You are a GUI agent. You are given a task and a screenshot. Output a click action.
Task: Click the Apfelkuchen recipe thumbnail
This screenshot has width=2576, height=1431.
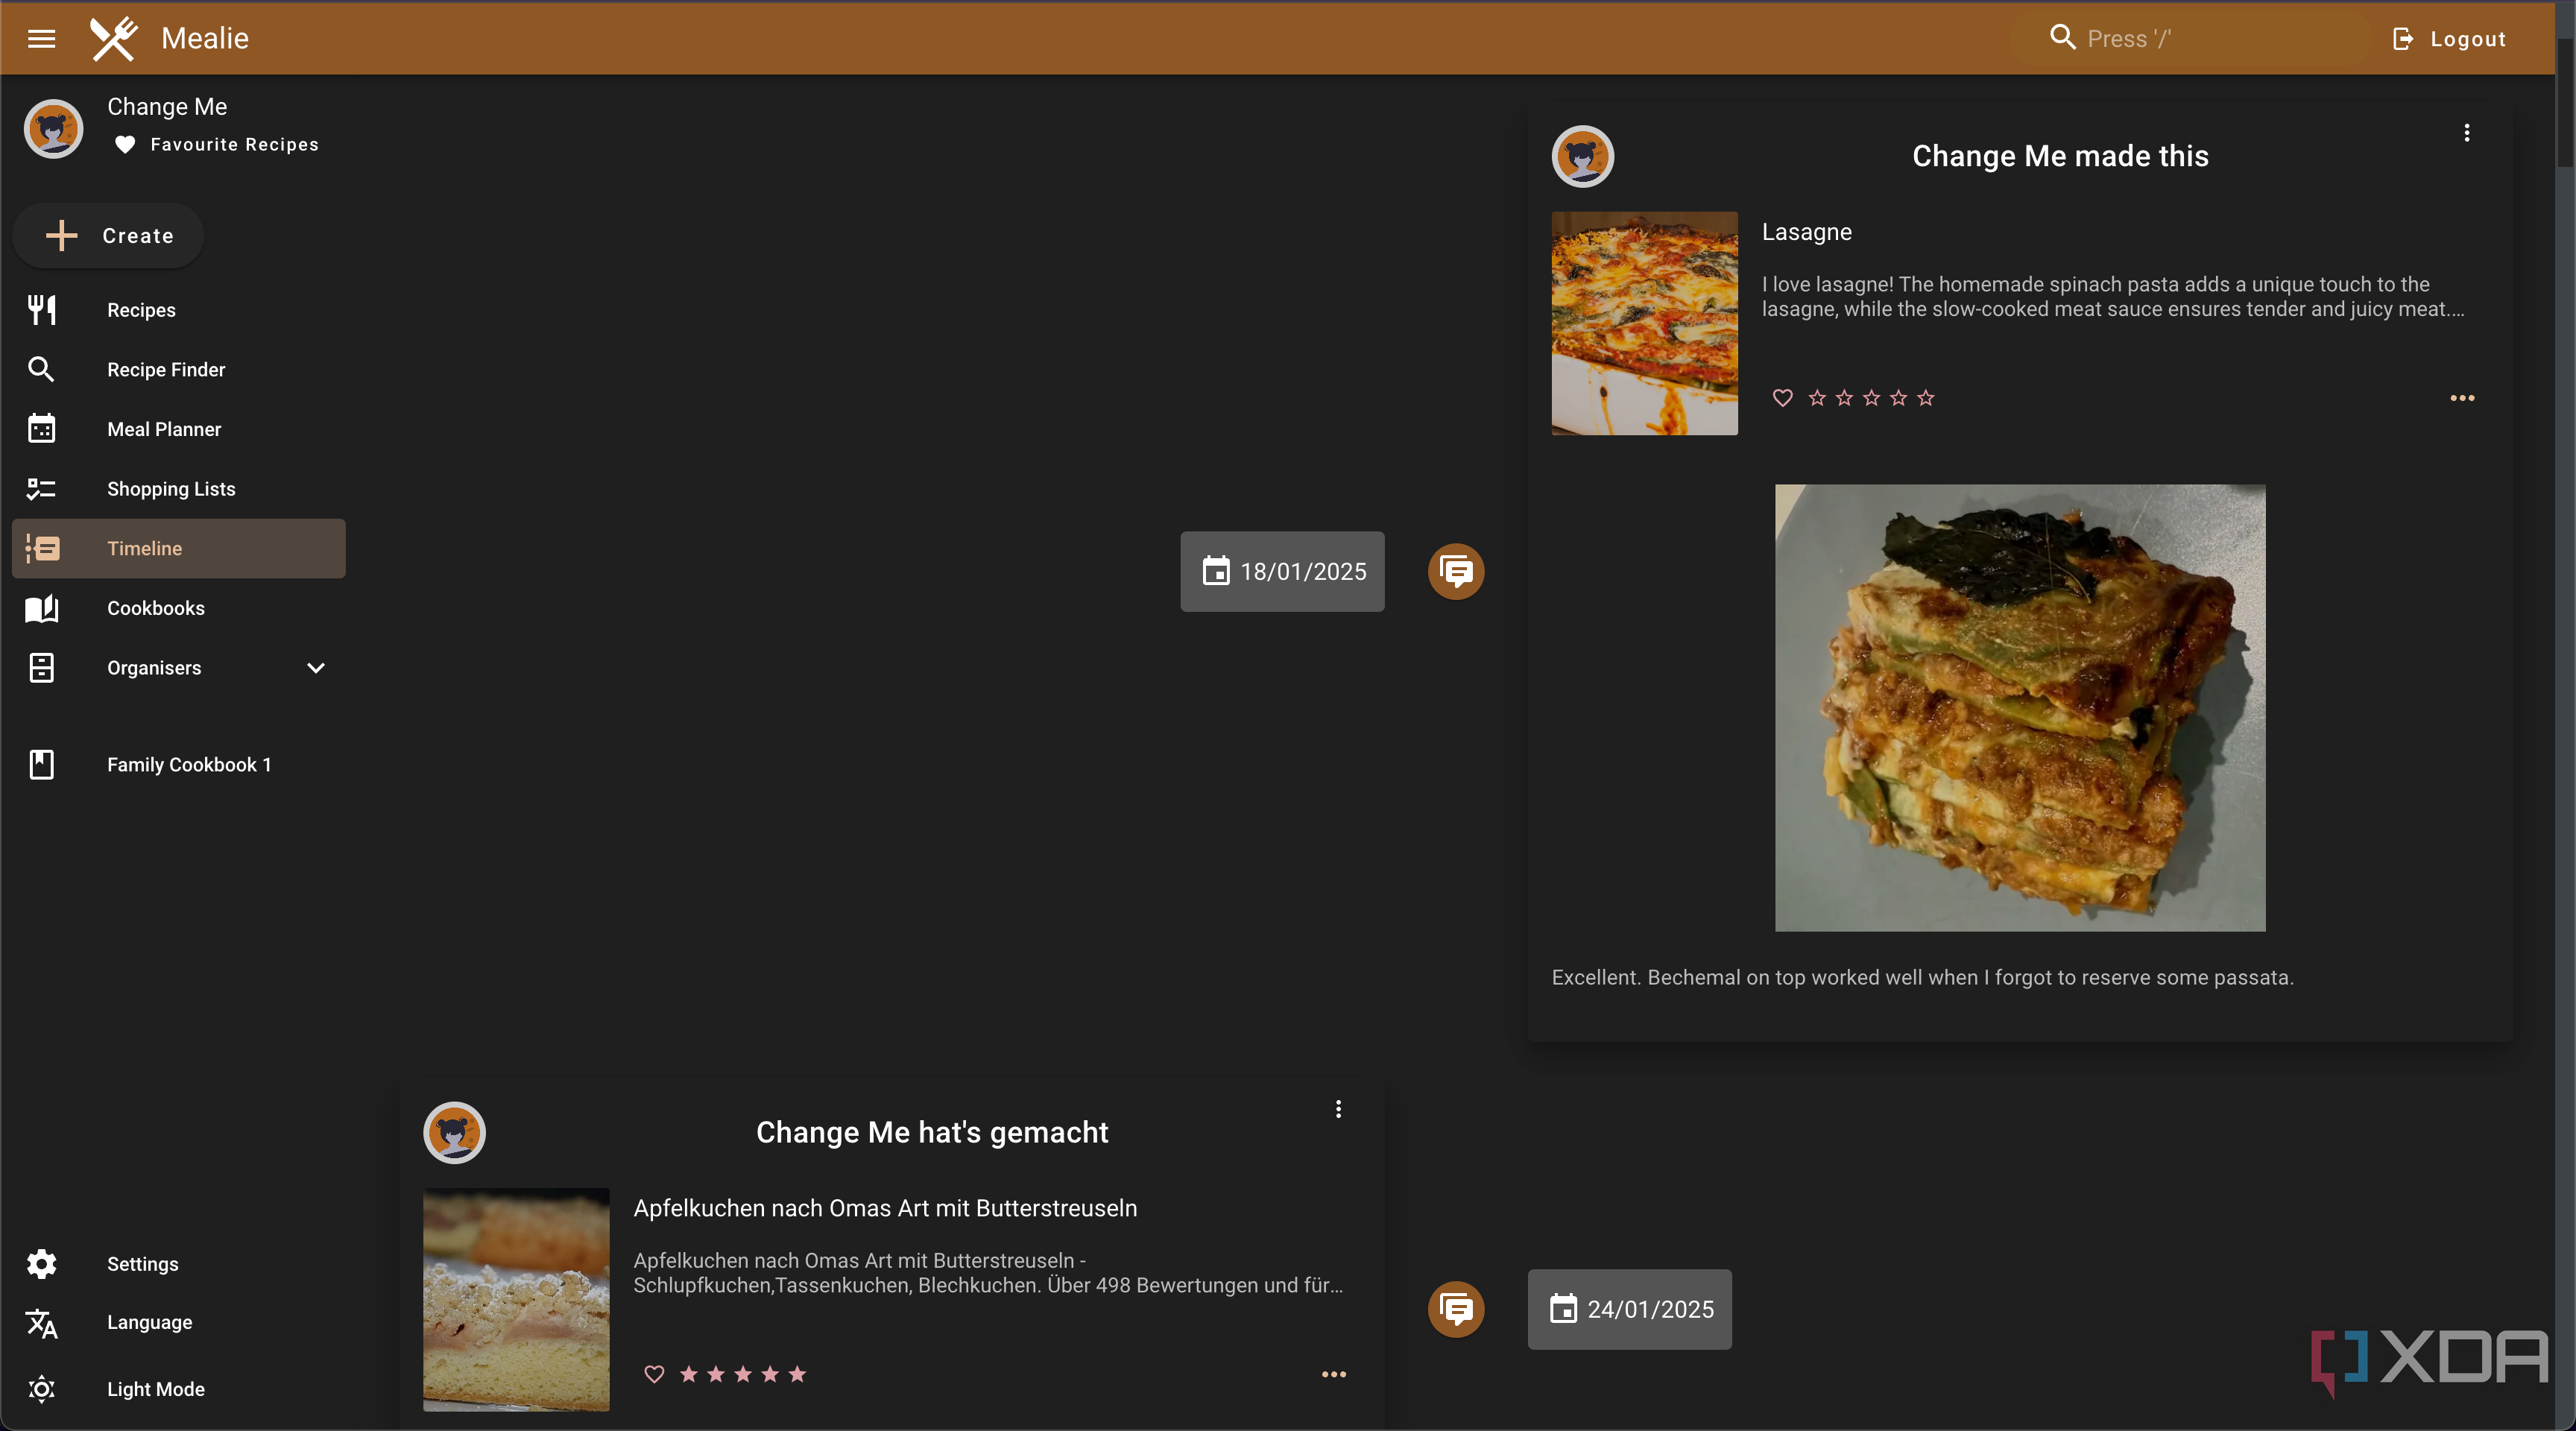pos(516,1299)
